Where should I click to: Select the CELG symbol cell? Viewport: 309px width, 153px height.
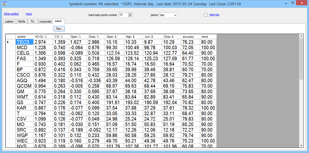tap(25, 53)
